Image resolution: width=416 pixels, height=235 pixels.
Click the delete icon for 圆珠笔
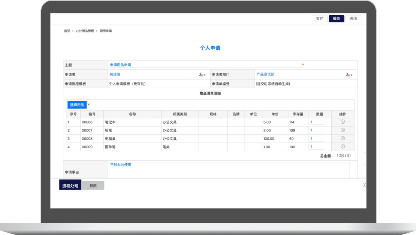(343, 146)
